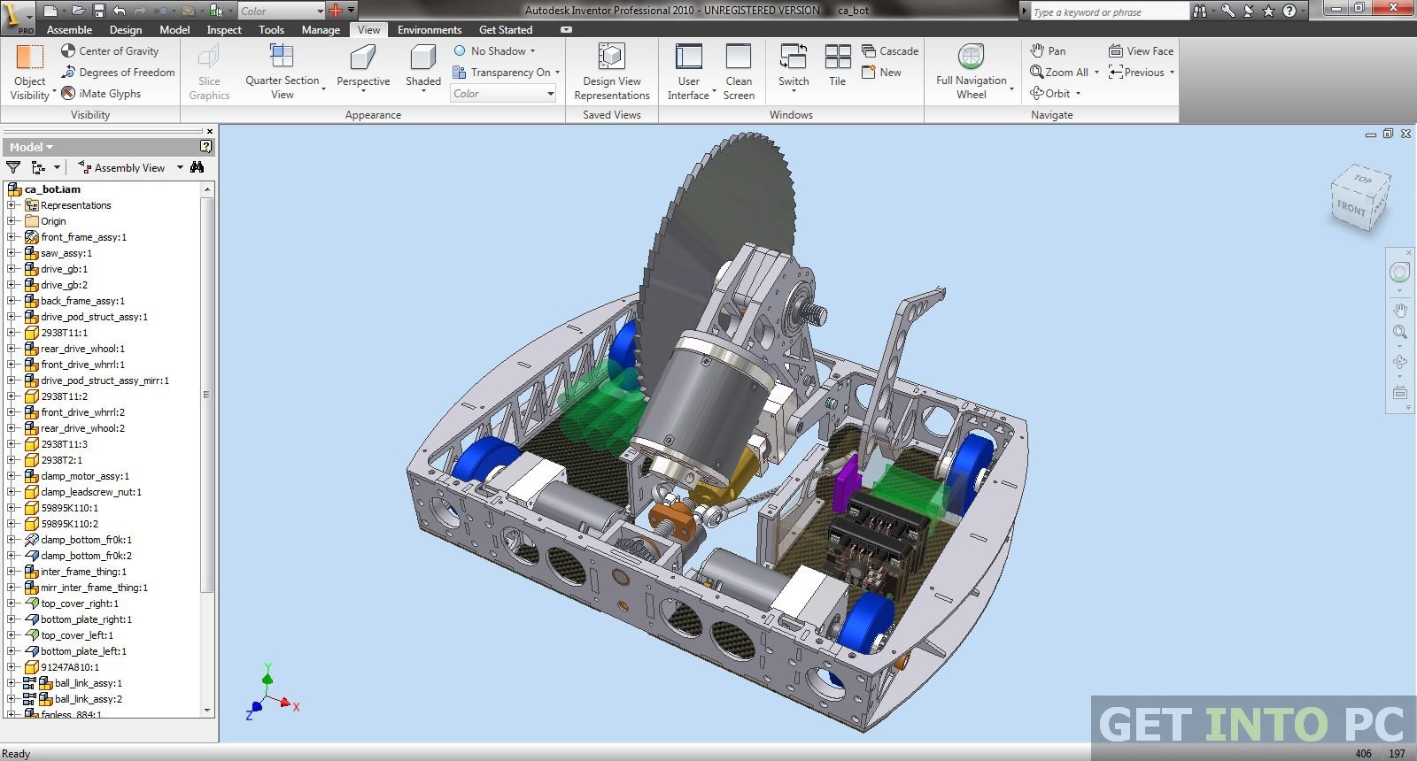Image resolution: width=1417 pixels, height=761 pixels.
Task: Switch to the Inspect ribbon tab
Action: [x=224, y=30]
